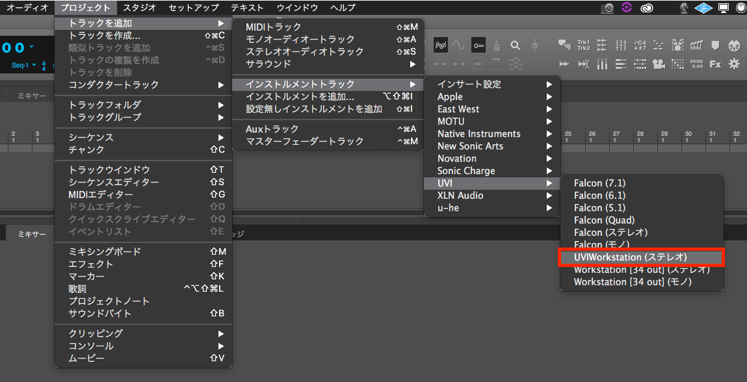This screenshot has height=382, width=747.
Task: Select the scribble freehand draw tool
Action: (441, 45)
